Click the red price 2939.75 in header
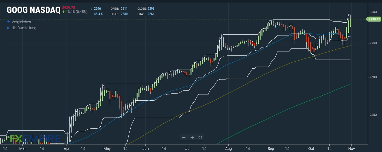This screenshot has width=382, height=152. (68, 8)
